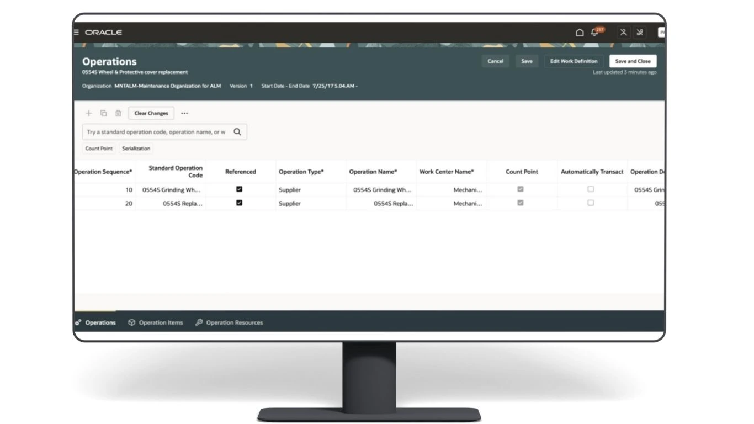
Task: Toggle Referenced checkbox for sequence 20
Action: click(x=239, y=203)
